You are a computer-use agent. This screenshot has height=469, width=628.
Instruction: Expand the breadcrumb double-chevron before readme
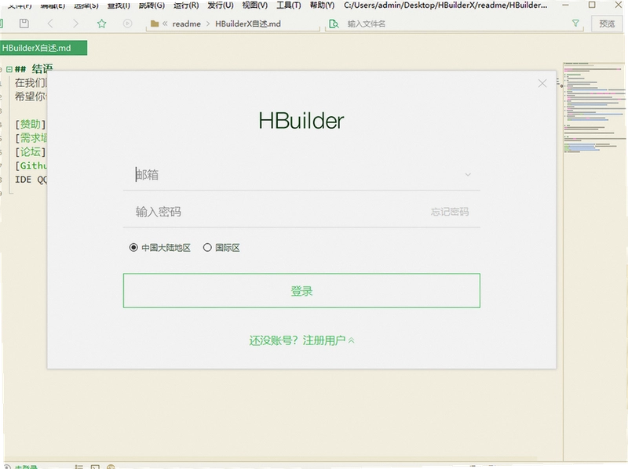pos(165,24)
